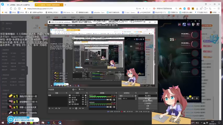Open OBS 文件(F) menu

coord(51,25)
